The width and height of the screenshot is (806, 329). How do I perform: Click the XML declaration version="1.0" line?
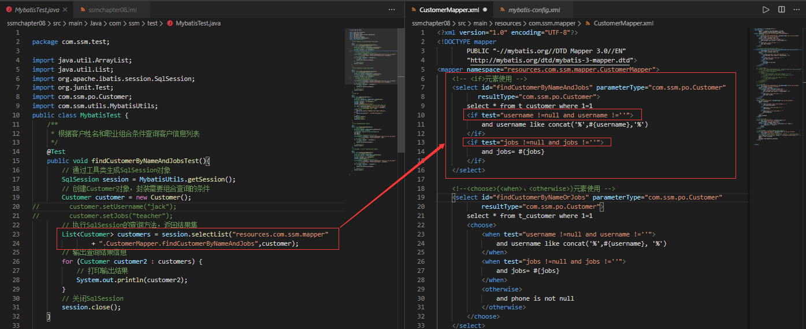click(508, 32)
